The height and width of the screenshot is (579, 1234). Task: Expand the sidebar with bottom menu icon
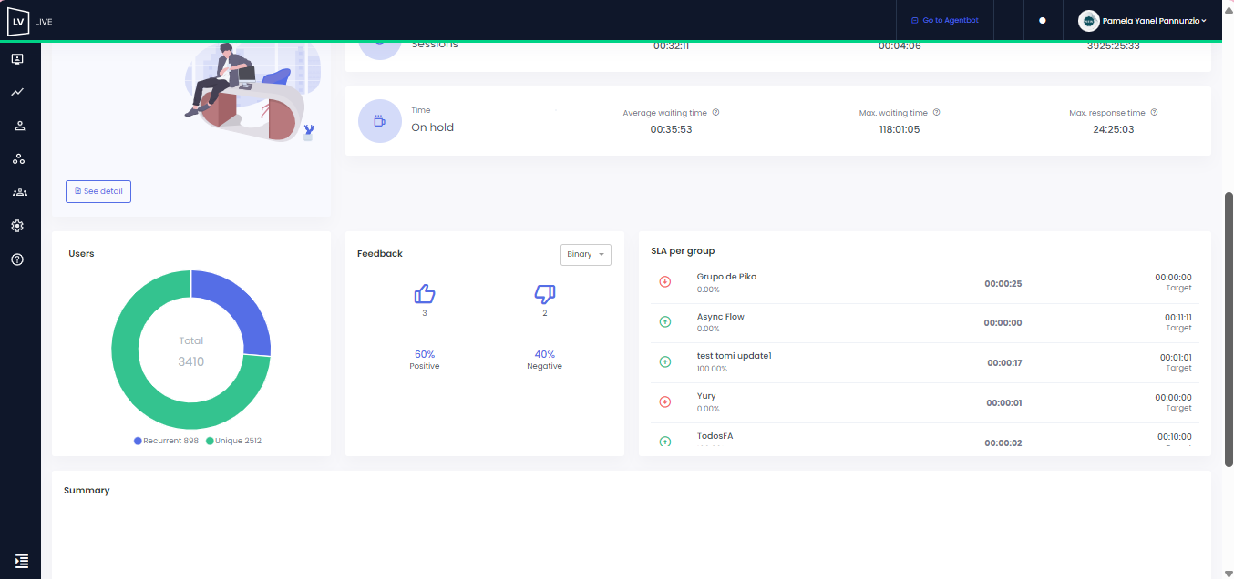tap(22, 560)
